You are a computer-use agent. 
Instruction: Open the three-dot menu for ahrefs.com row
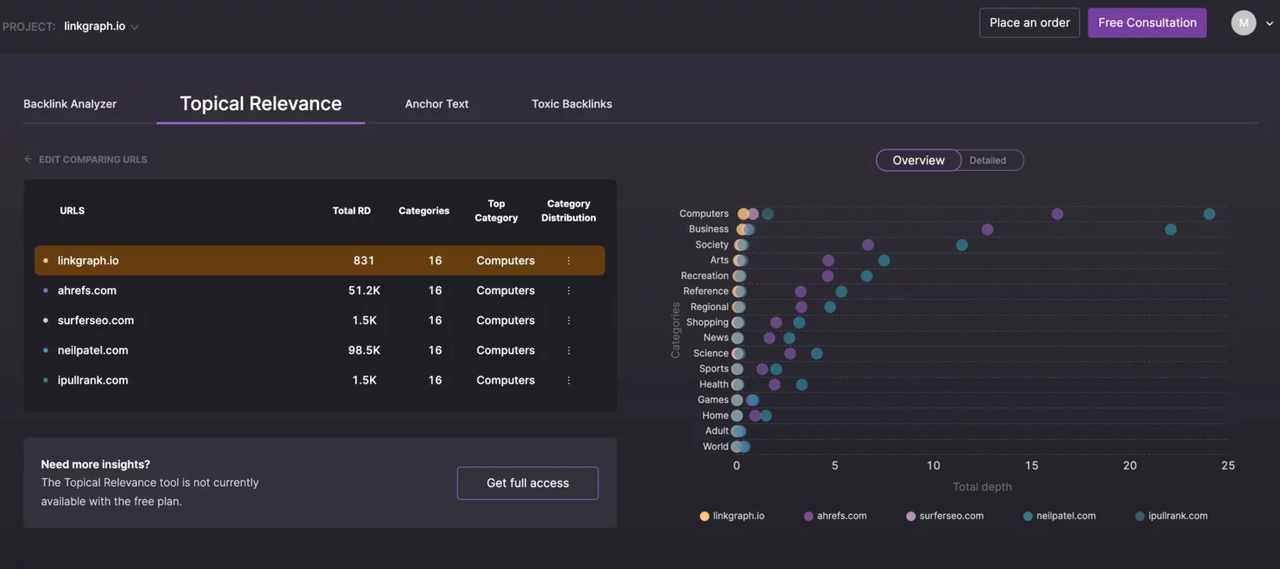568,291
